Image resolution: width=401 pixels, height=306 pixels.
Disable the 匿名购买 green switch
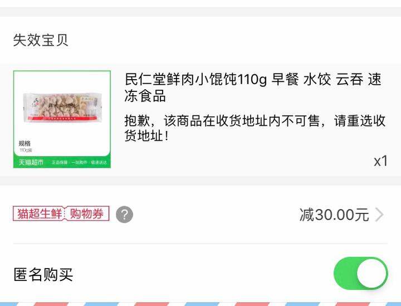coord(360,274)
